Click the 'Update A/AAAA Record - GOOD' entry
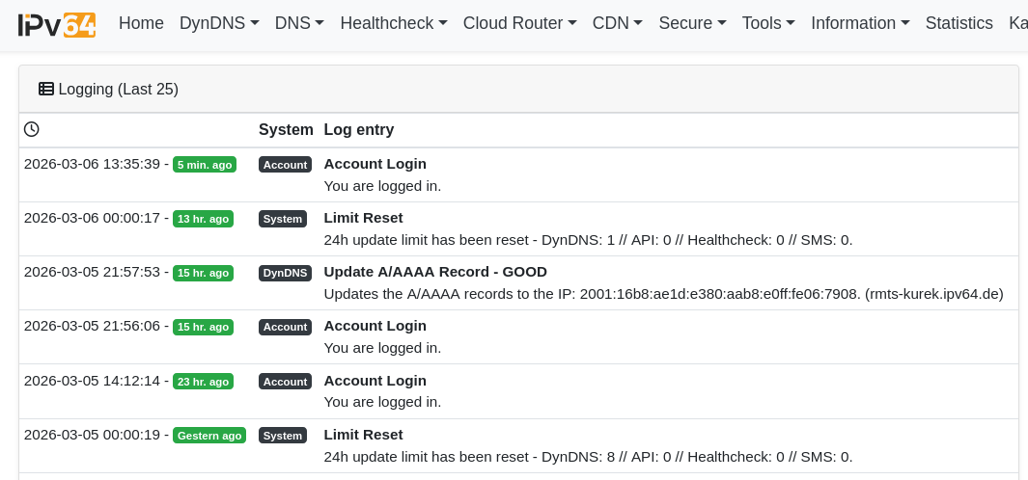Screen dimensions: 1028x480 [435, 272]
